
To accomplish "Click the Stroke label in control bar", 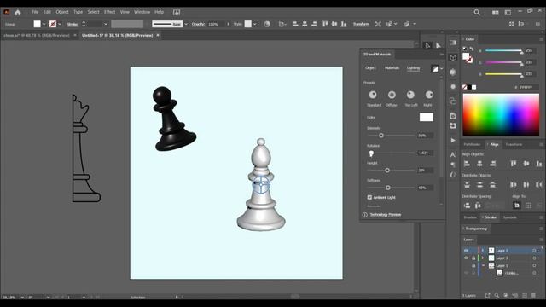I will (x=73, y=25).
